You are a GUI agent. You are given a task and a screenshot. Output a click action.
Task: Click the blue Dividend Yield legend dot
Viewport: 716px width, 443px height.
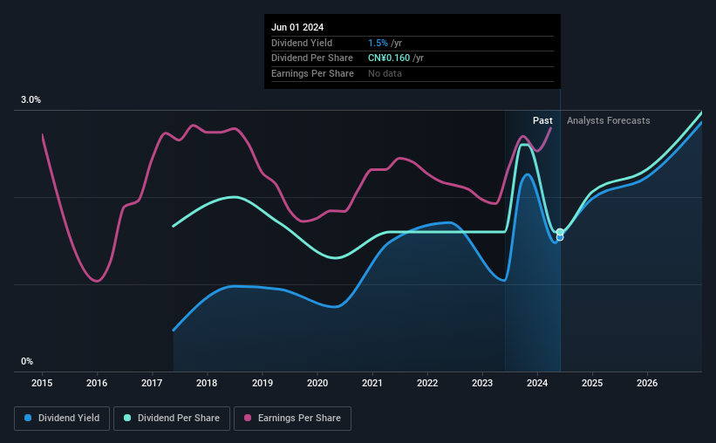point(28,418)
